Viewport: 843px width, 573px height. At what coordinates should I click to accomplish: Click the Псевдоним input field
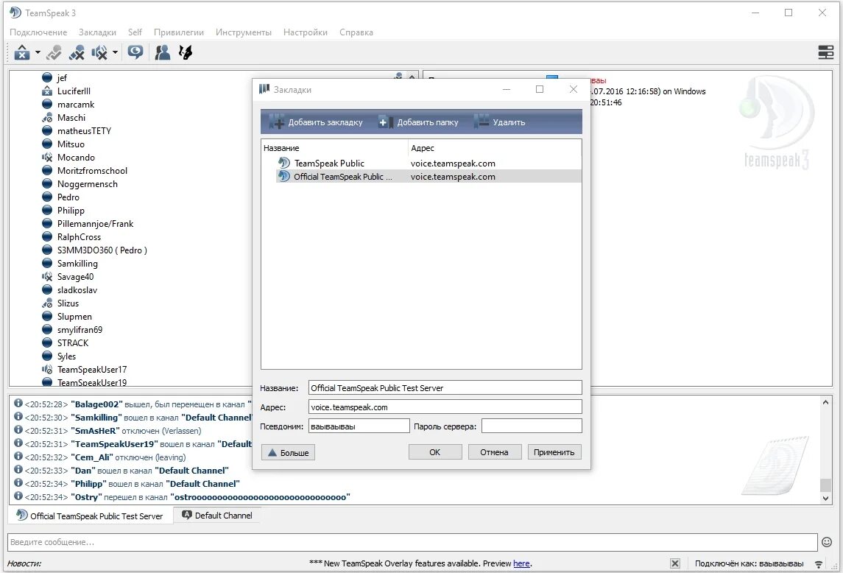(x=359, y=426)
